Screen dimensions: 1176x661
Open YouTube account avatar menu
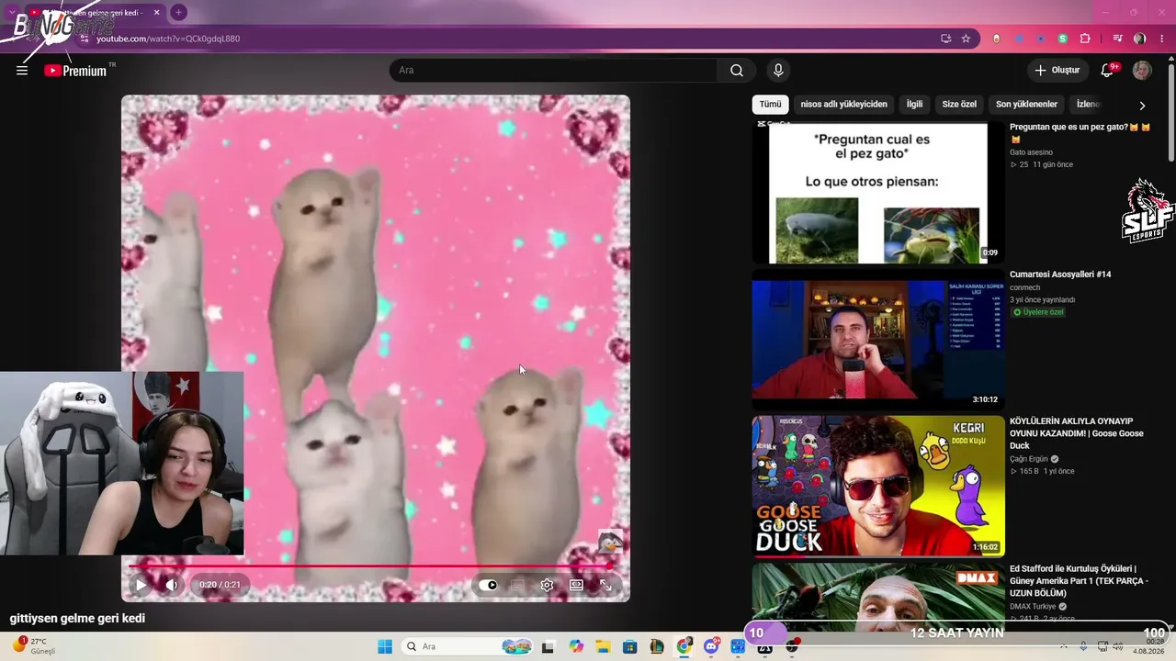click(x=1142, y=71)
